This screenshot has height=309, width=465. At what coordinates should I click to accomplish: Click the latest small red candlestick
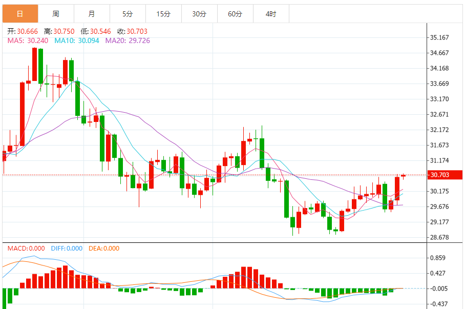404,176
